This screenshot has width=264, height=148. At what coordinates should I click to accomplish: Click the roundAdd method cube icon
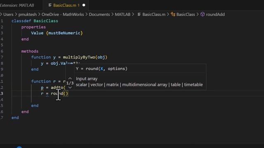203,14
